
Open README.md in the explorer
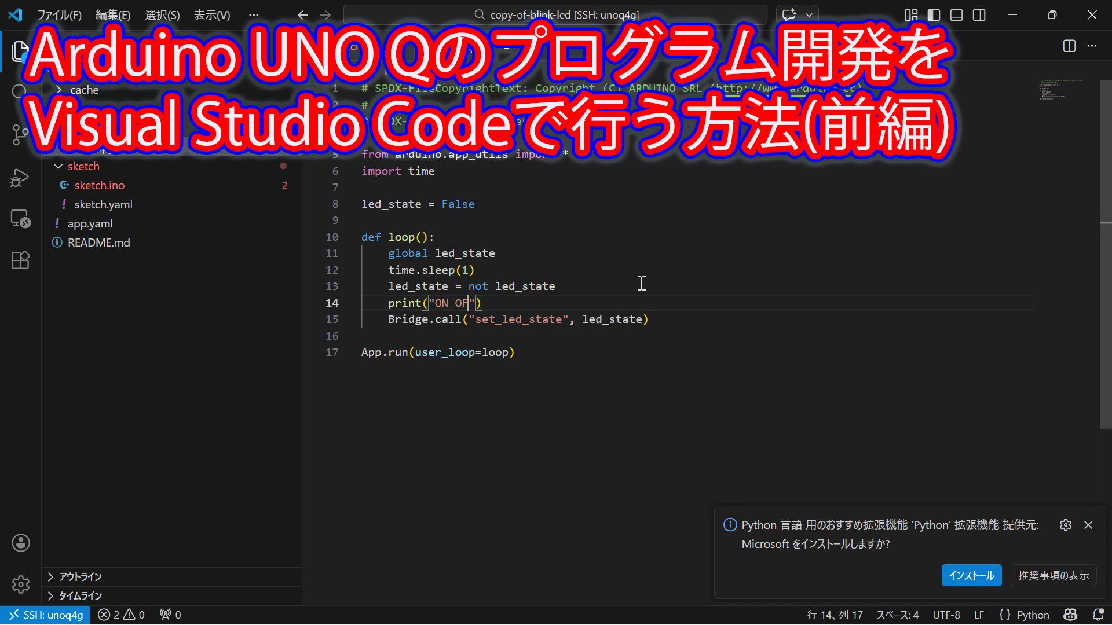(x=172, y=242)
